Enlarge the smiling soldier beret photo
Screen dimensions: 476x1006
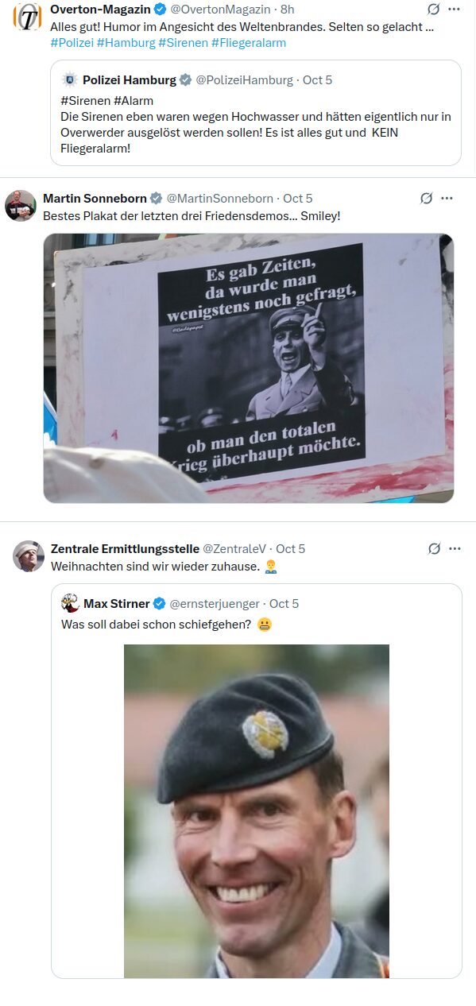257,811
